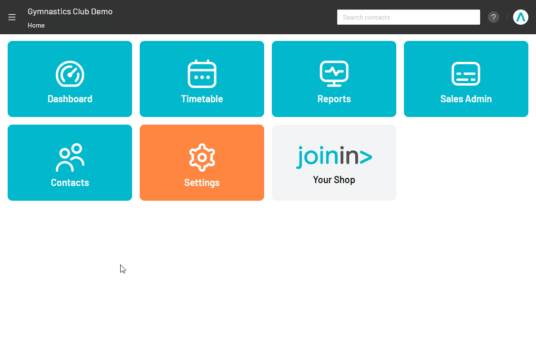Click the Home breadcrumb link
The height and width of the screenshot is (361, 536).
pos(36,25)
